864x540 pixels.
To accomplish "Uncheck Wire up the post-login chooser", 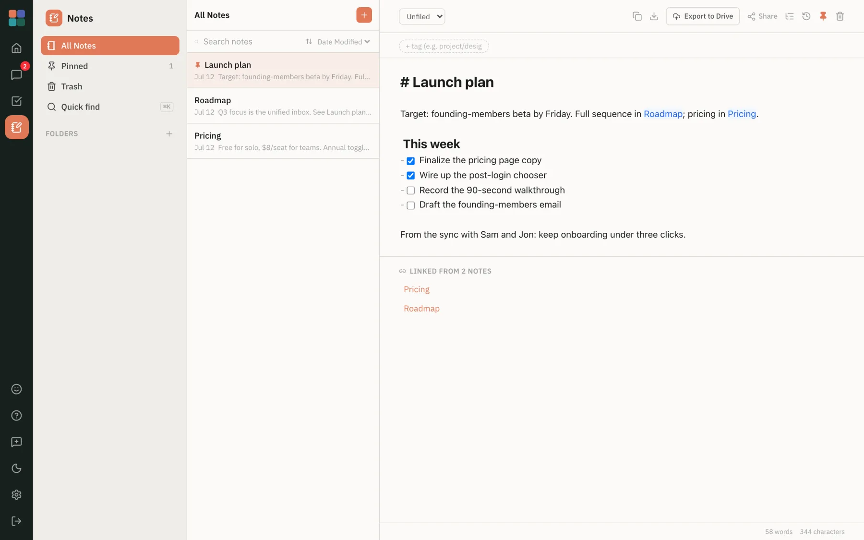I will (x=411, y=176).
